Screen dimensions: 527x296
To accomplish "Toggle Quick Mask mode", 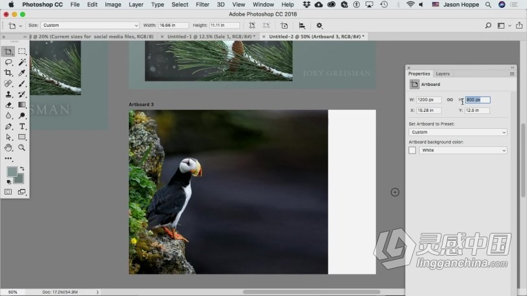I will coord(8,192).
